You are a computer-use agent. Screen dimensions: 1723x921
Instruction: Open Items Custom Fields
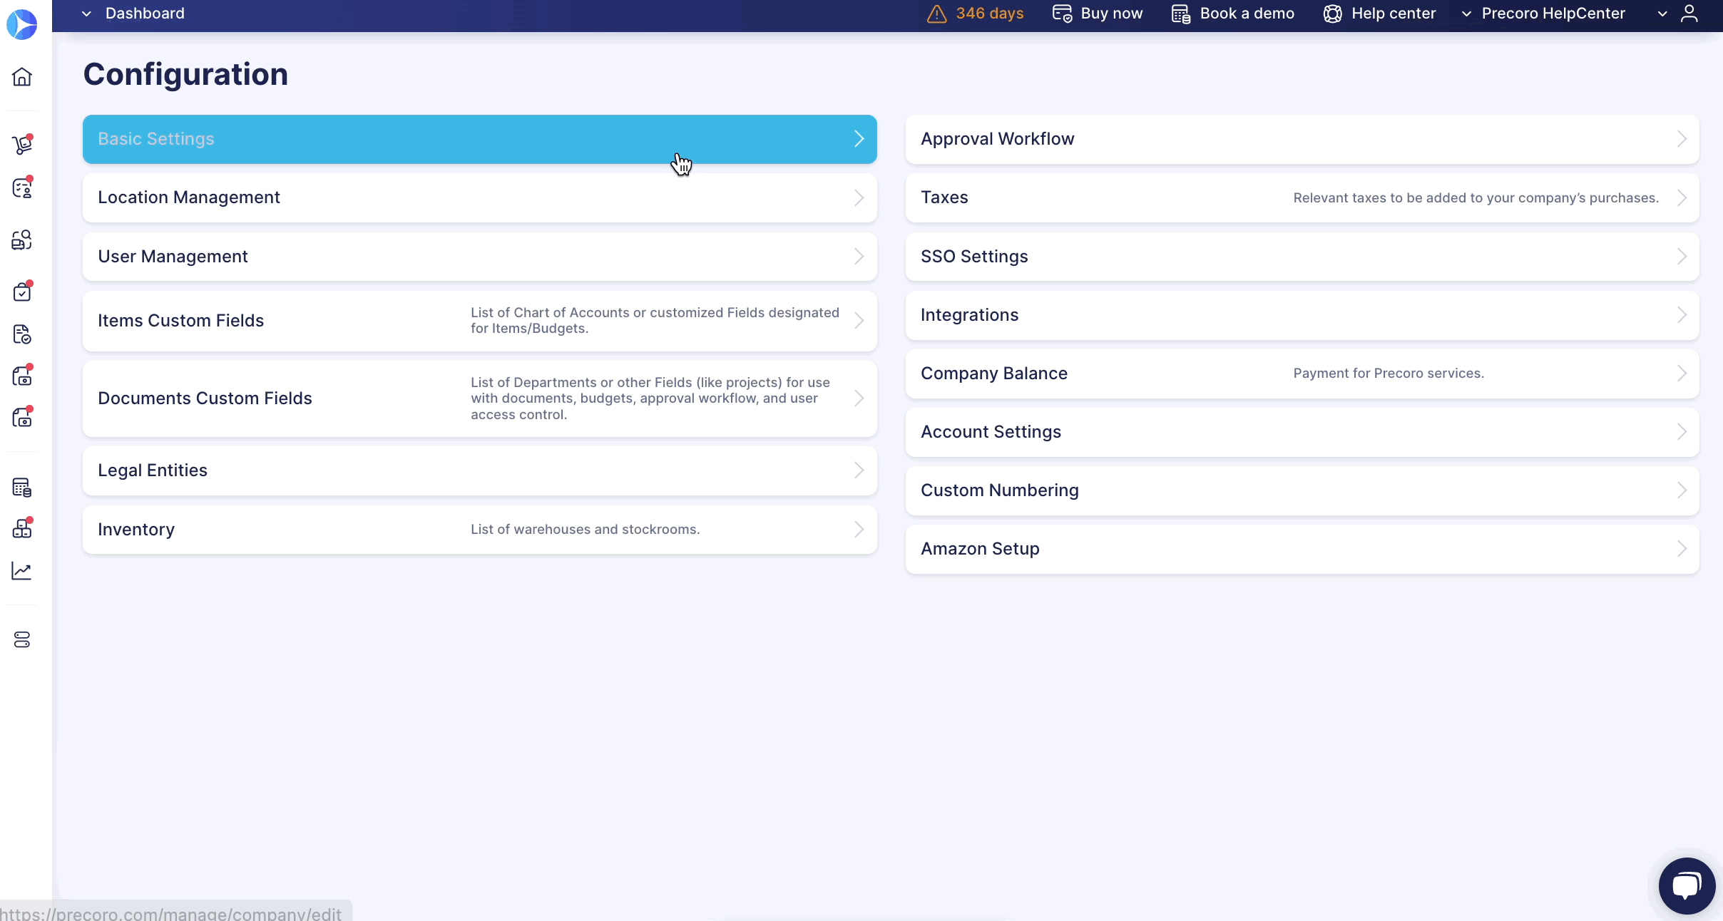pyautogui.click(x=479, y=321)
